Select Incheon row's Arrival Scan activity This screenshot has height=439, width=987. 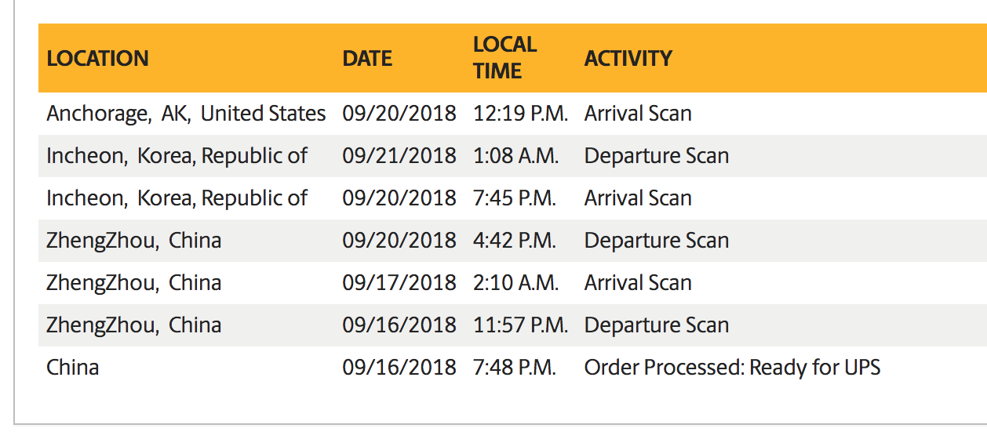coord(638,198)
